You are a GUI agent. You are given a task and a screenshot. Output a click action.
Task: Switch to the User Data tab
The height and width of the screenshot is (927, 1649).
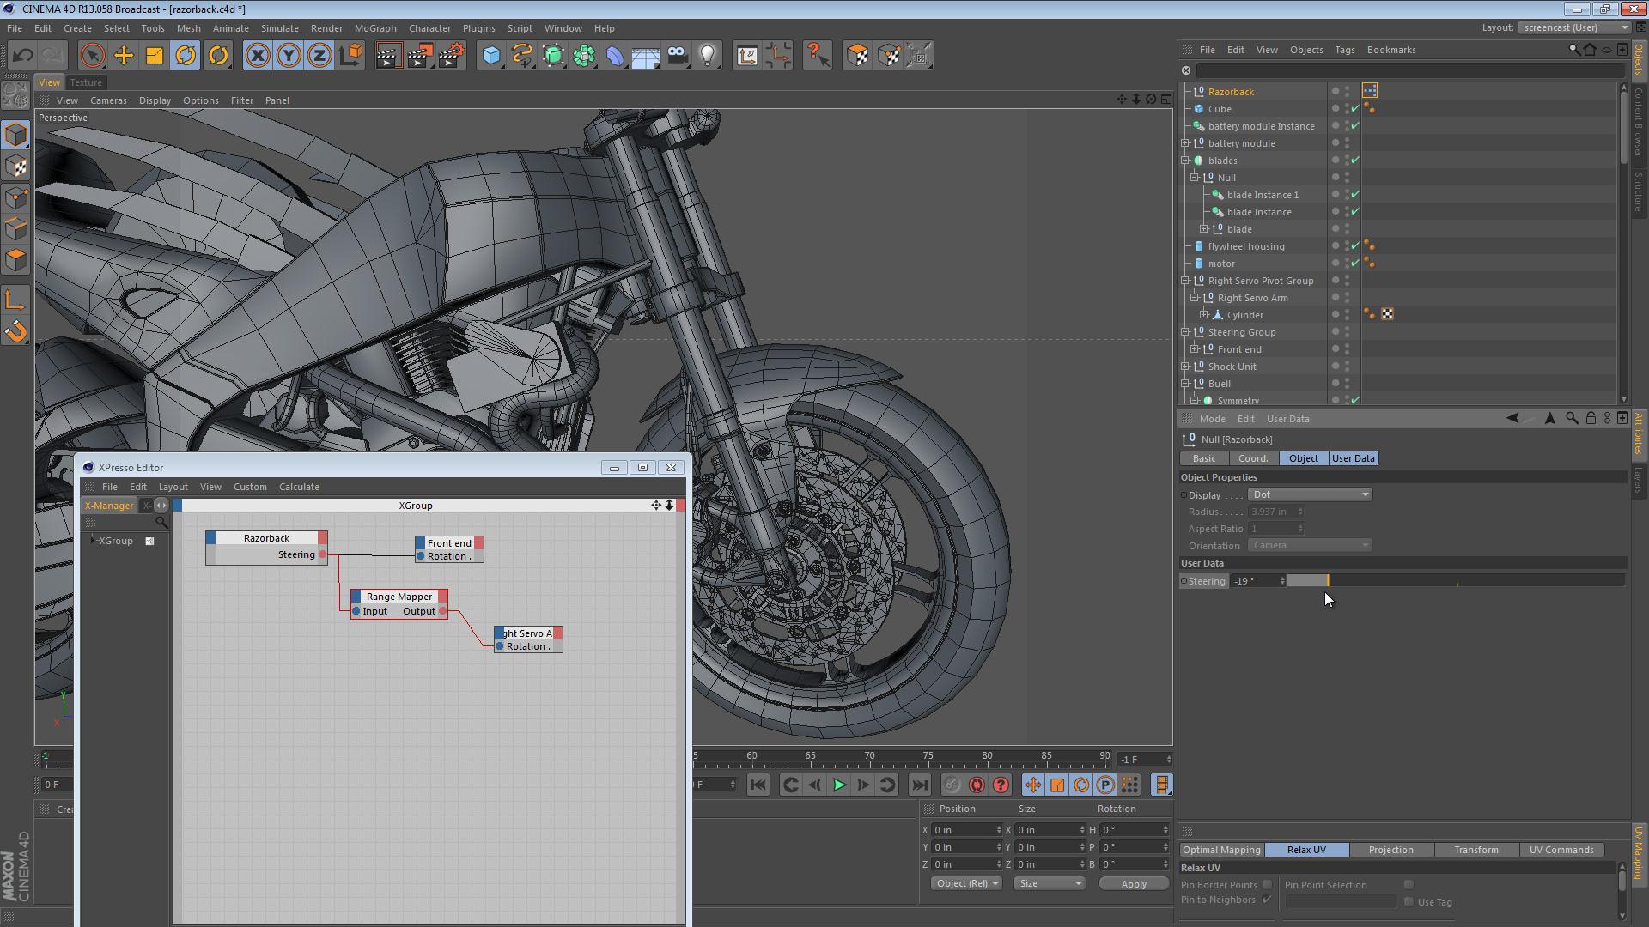[x=1353, y=457]
